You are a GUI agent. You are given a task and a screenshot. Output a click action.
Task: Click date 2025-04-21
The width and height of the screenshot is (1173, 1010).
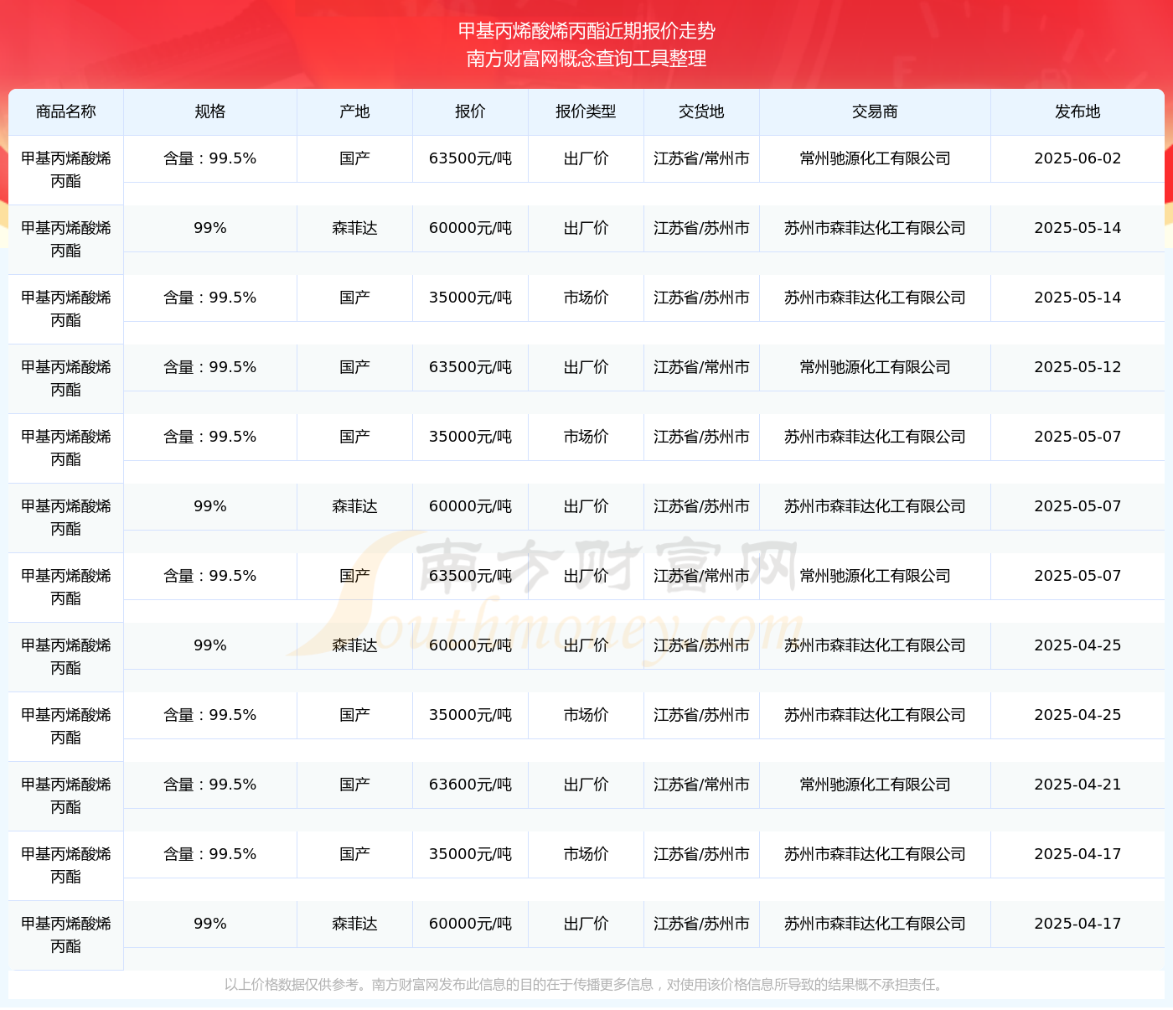pos(1077,785)
